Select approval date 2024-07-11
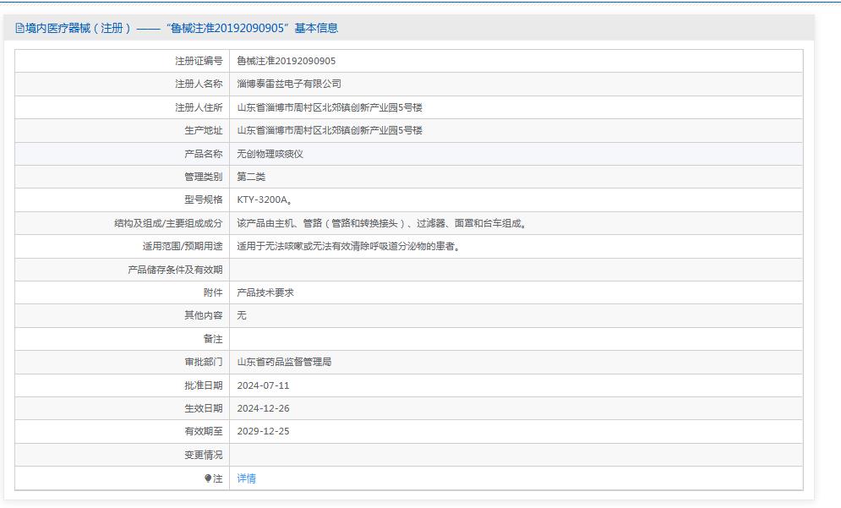This screenshot has width=841, height=508. 264,385
